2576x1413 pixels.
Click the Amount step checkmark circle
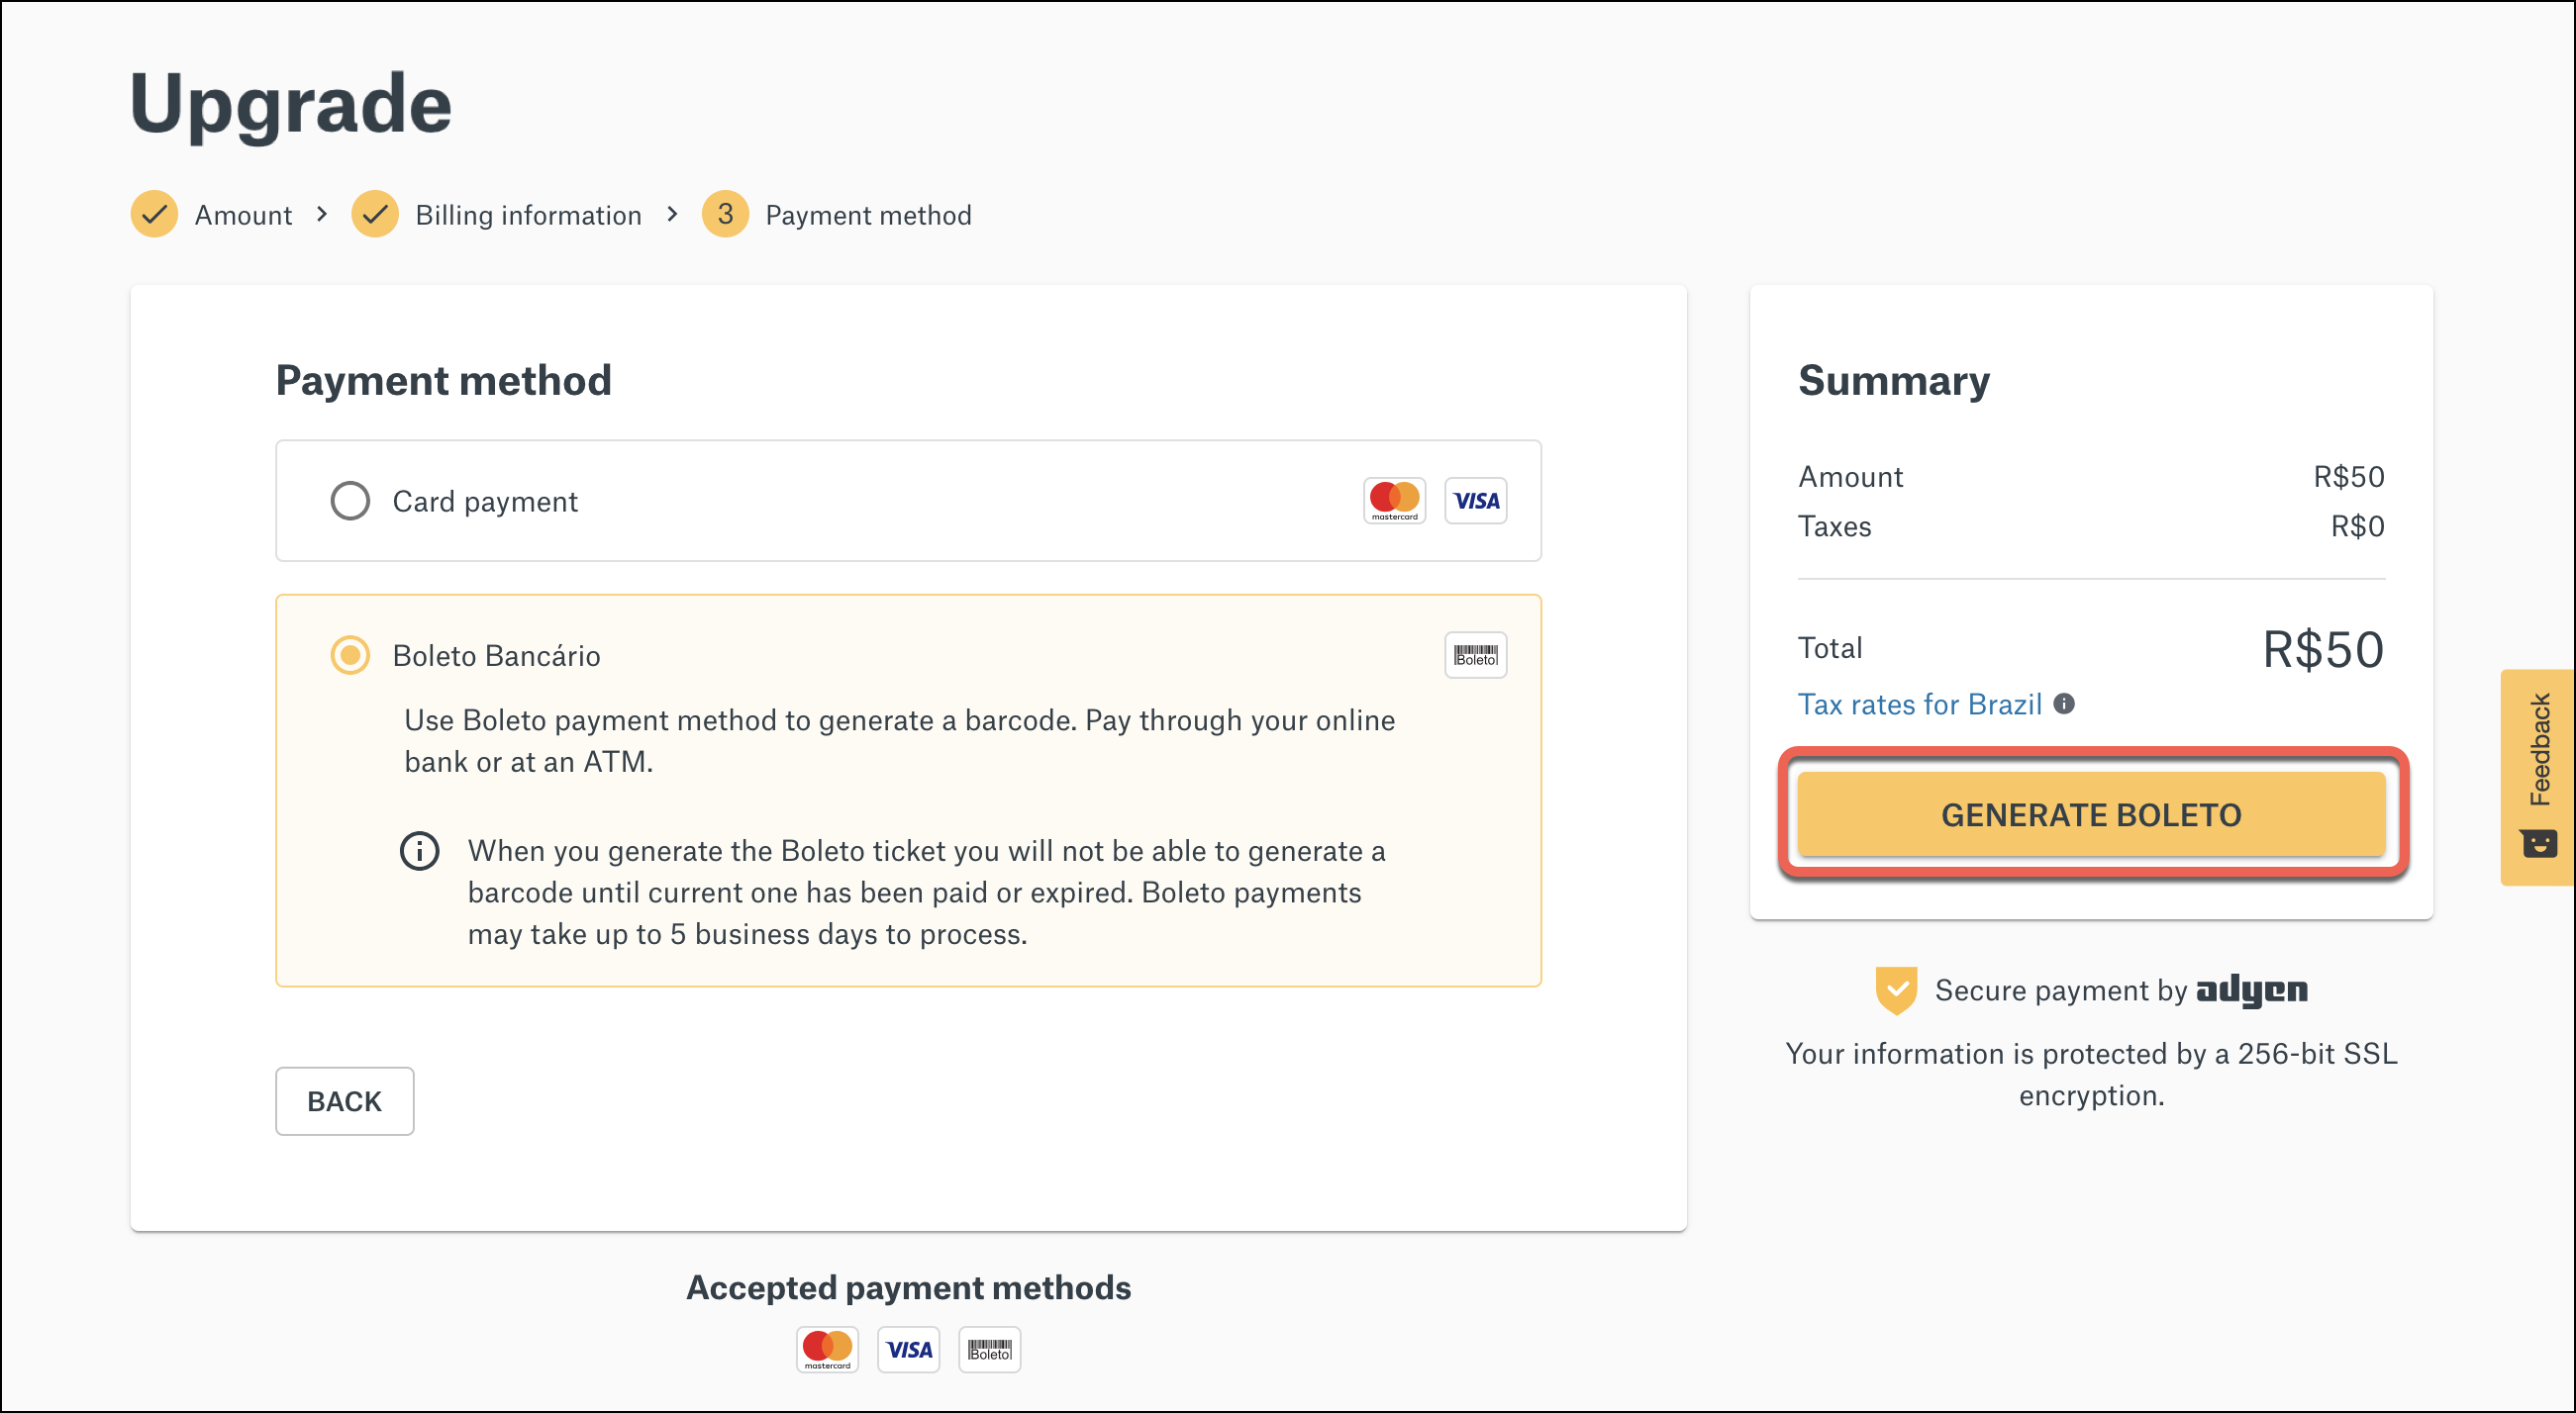point(154,214)
